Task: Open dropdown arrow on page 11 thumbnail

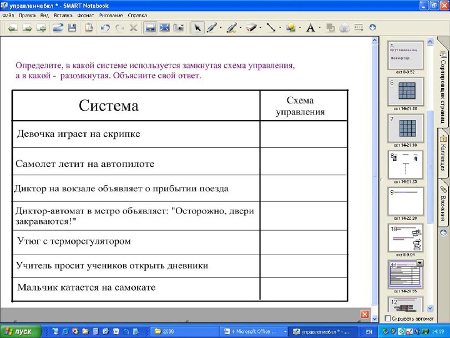Action: tap(419, 263)
